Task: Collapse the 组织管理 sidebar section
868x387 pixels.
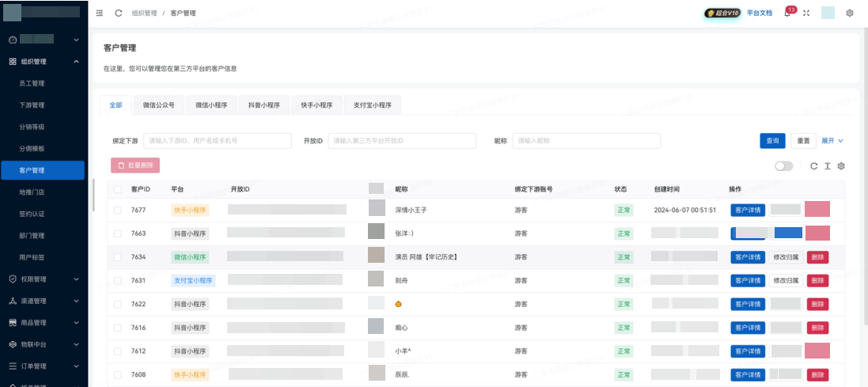Action: click(77, 62)
